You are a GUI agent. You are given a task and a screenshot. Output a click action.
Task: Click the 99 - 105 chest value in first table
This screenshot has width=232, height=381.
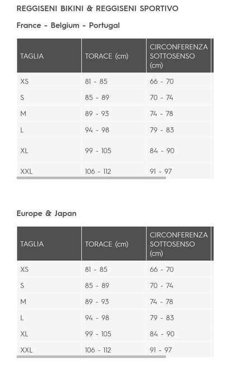pyautogui.click(x=98, y=150)
